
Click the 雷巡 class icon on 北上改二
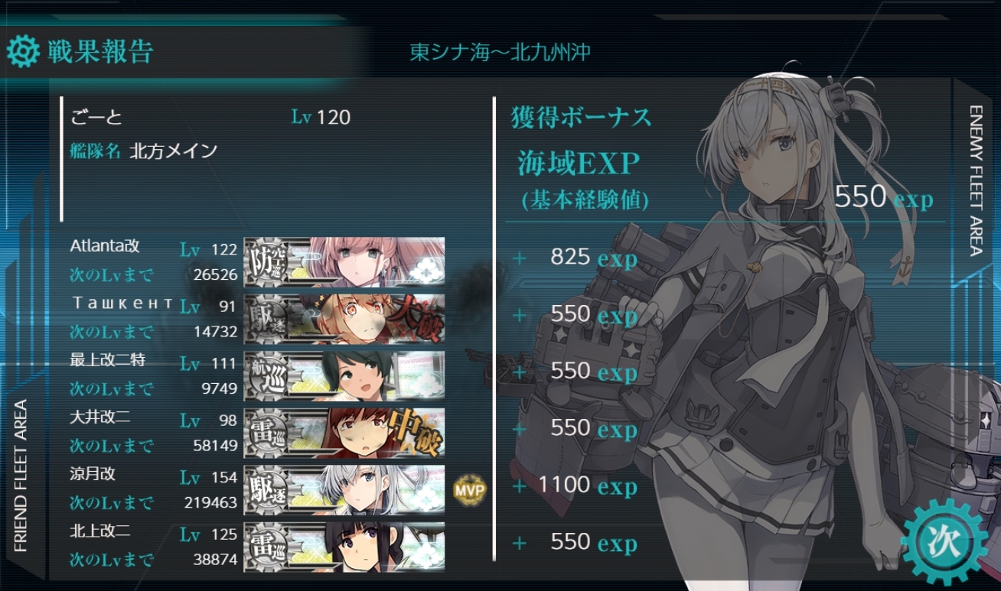(266, 547)
